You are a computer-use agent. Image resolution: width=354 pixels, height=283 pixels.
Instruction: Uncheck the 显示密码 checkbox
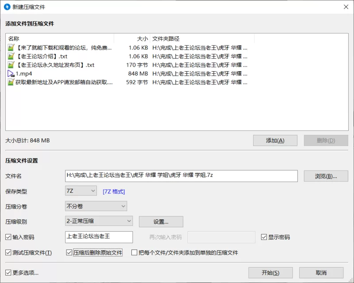(264, 237)
